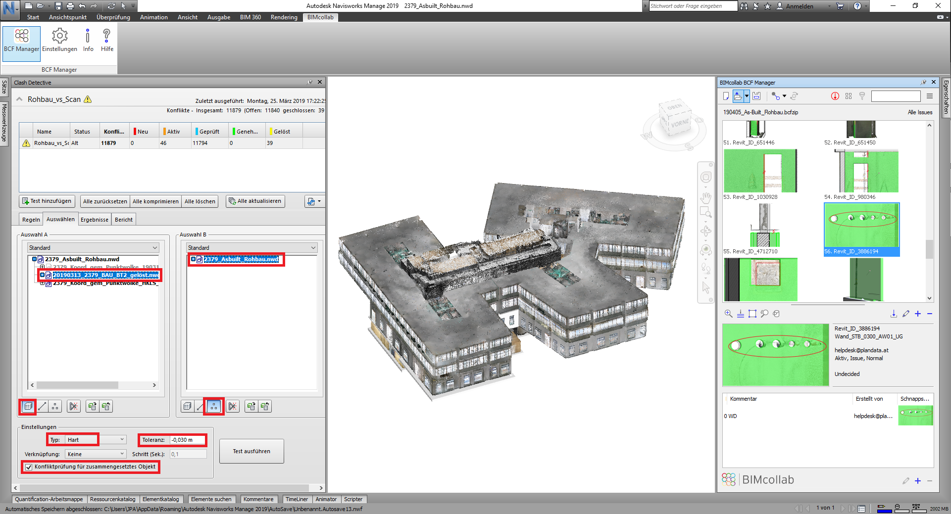951x514 pixels.
Task: Click the Test ausführen button
Action: click(x=251, y=451)
